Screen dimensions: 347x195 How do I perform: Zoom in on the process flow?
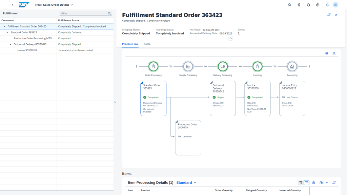[x=327, y=53]
